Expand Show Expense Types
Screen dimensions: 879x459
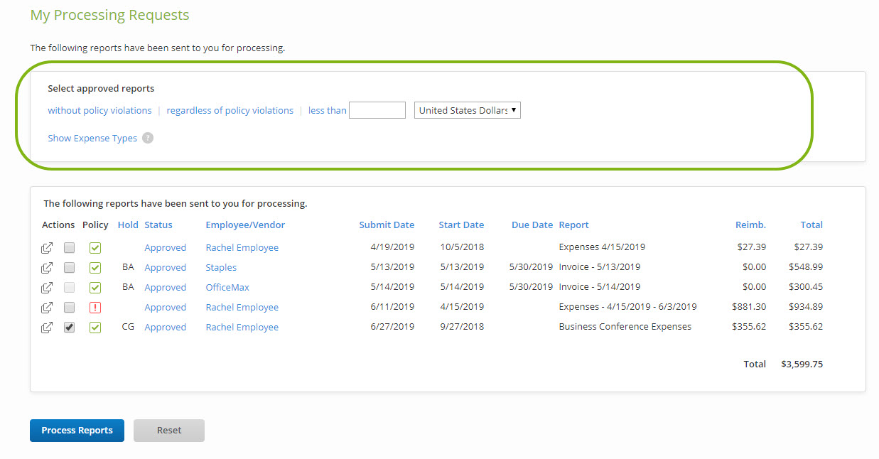pyautogui.click(x=92, y=138)
